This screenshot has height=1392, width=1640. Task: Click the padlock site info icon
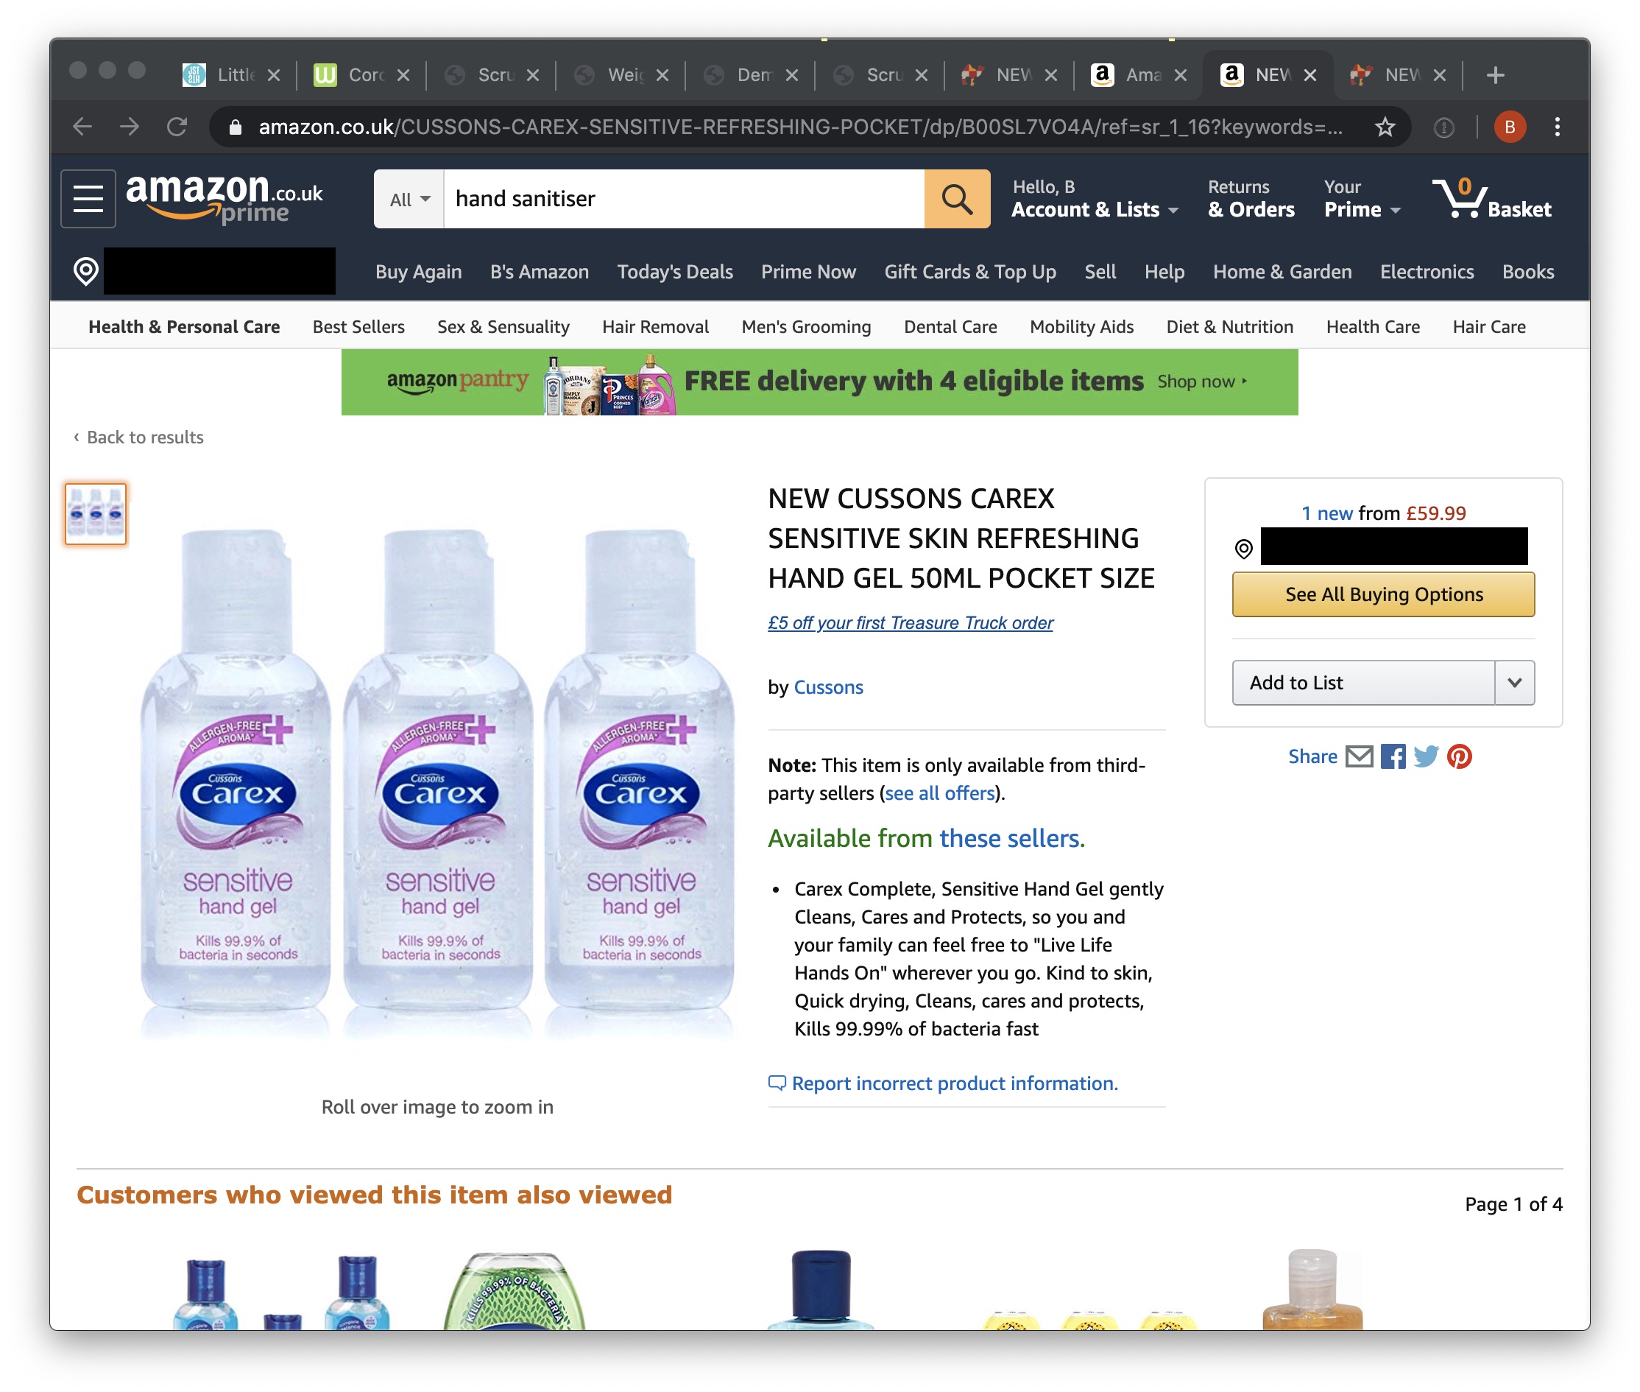click(x=235, y=127)
